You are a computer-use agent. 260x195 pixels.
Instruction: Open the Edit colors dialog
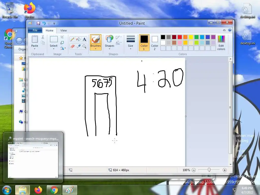click(x=221, y=43)
